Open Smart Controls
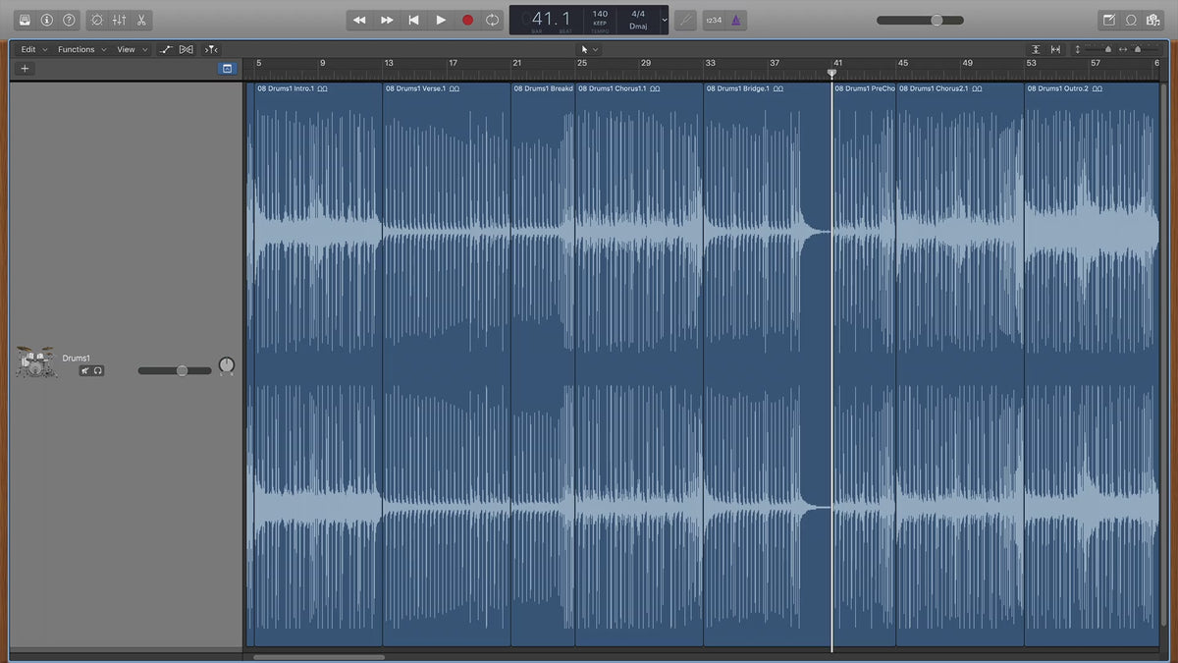The image size is (1178, 663). pos(96,20)
